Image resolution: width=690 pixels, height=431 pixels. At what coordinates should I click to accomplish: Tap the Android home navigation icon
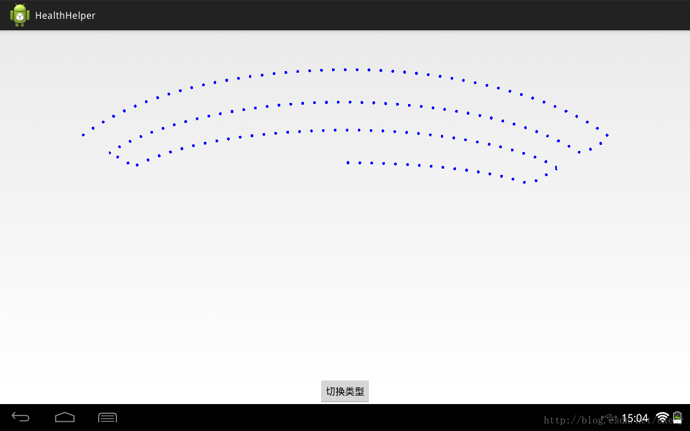click(x=65, y=417)
